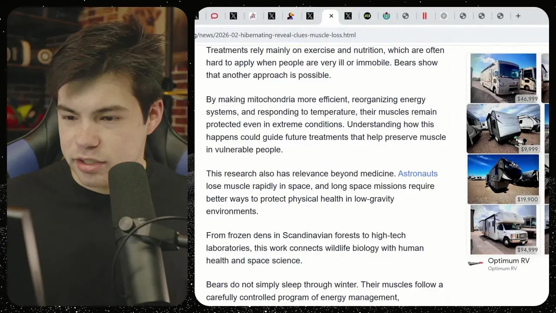Click the text 'health and space science.'
This screenshot has height=313, width=556.
[254, 260]
